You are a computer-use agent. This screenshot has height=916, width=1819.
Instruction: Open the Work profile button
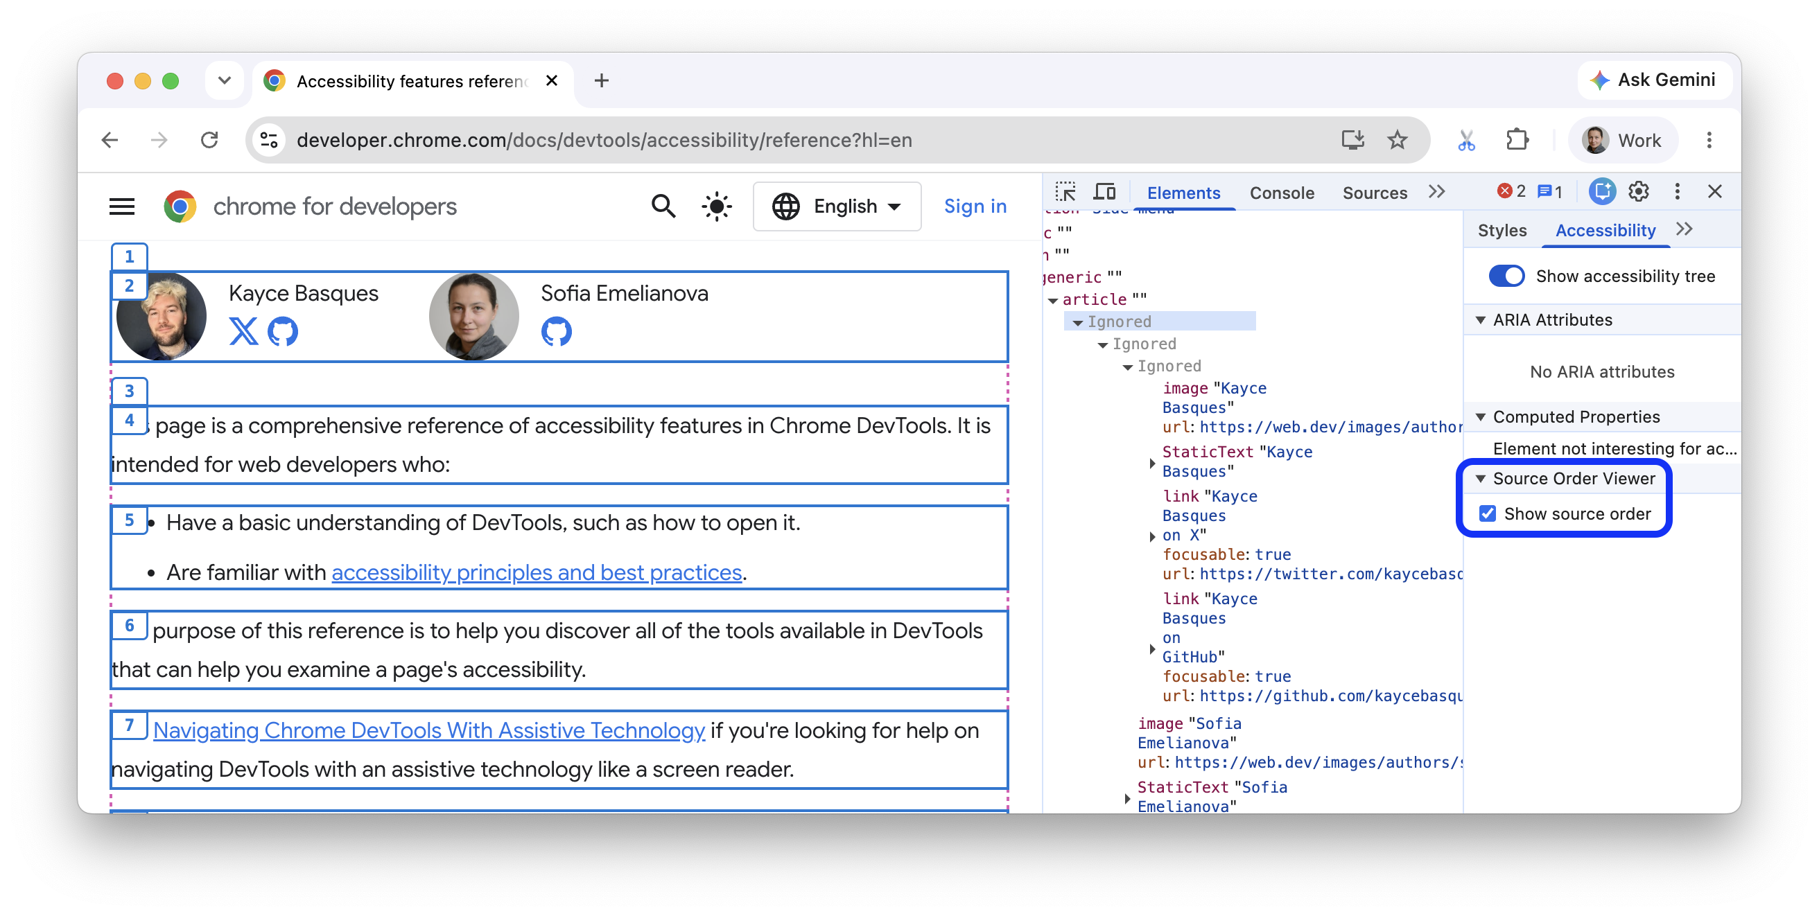[x=1622, y=140]
